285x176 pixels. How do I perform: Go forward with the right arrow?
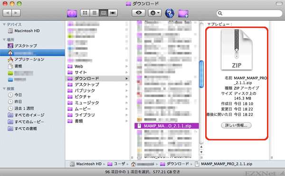[16, 13]
